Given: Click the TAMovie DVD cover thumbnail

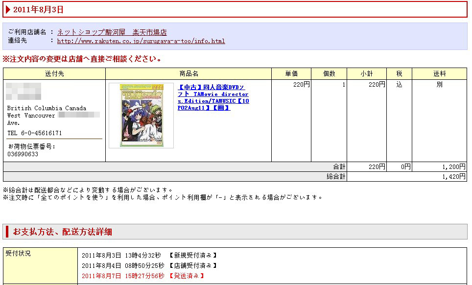Looking at the screenshot, I should (141, 116).
